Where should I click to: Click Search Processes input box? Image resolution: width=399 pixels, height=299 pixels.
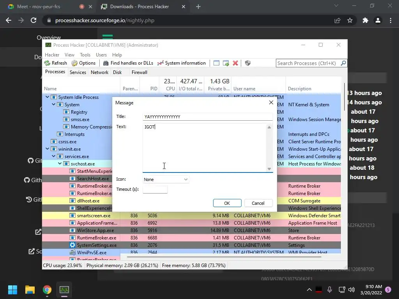308,63
